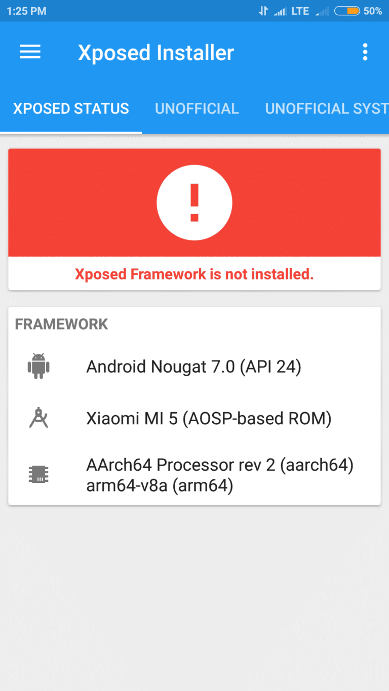
Task: Select the XPOSED STATUS tab
Action: click(71, 108)
